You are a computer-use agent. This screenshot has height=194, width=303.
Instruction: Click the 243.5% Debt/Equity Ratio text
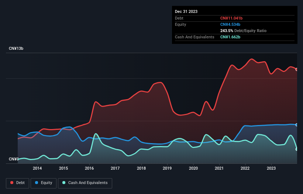[x=243, y=31]
